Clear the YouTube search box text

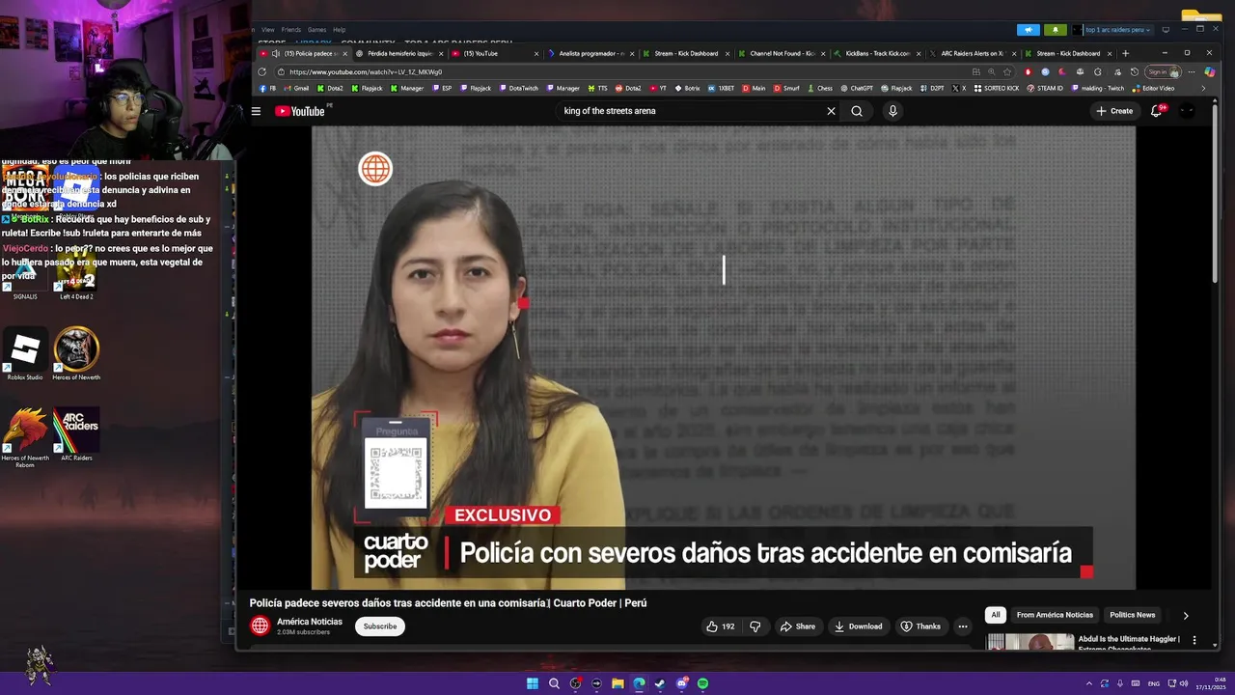831,111
